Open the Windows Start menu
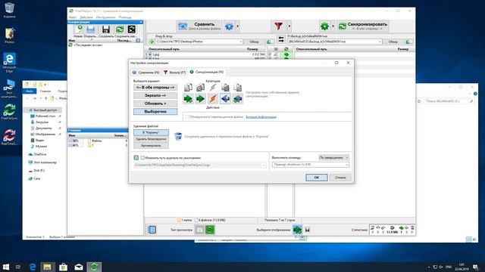 coord(5,267)
